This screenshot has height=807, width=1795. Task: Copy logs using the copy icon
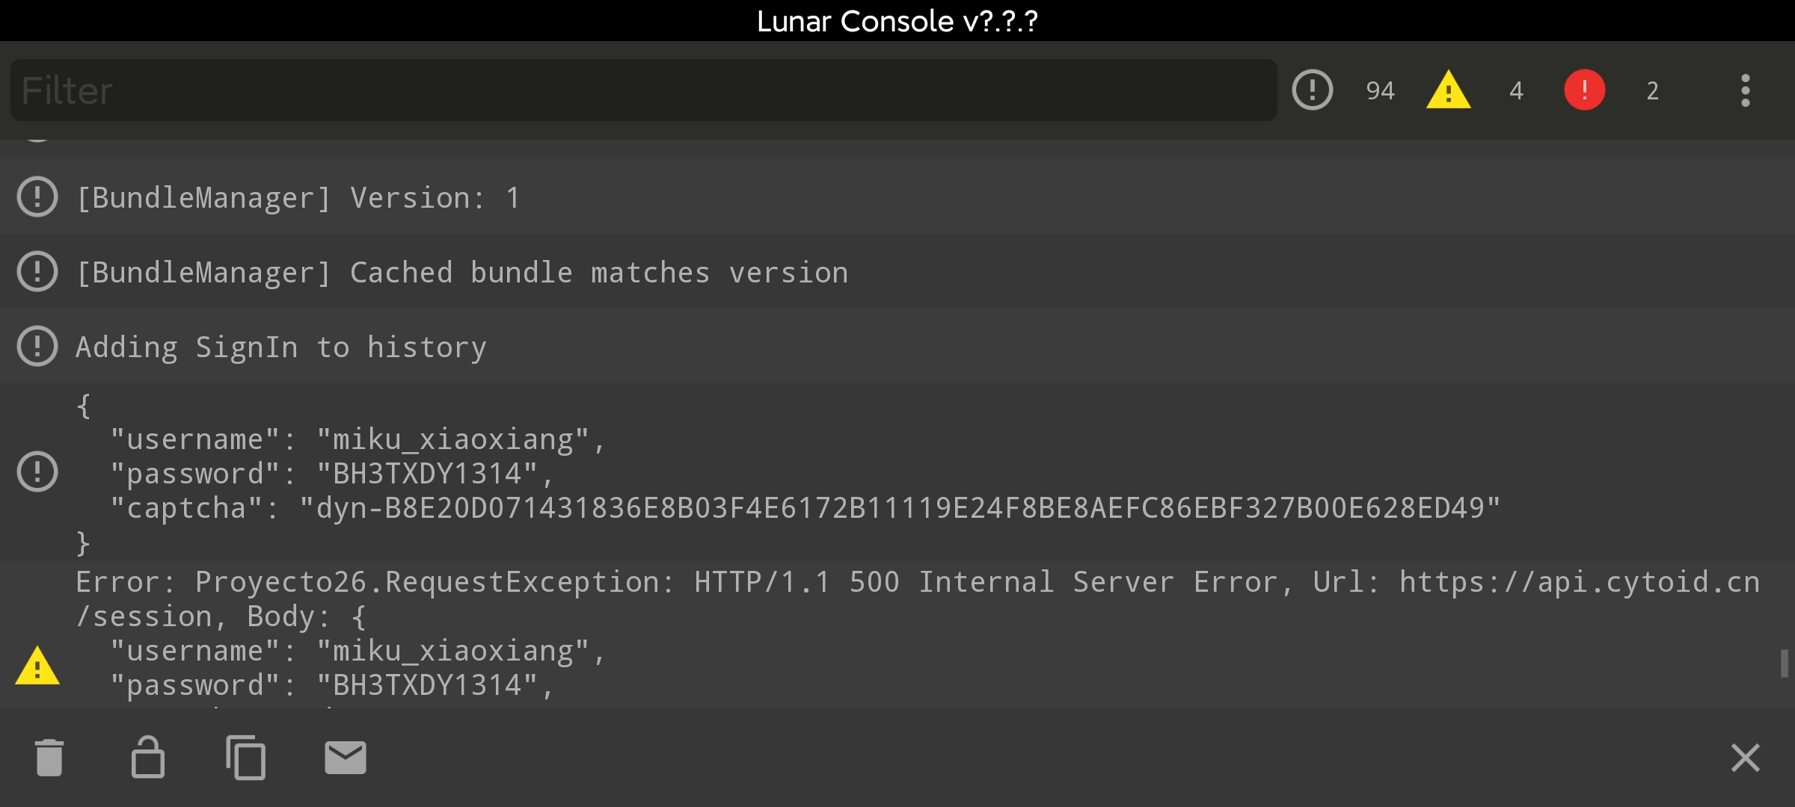(x=246, y=758)
